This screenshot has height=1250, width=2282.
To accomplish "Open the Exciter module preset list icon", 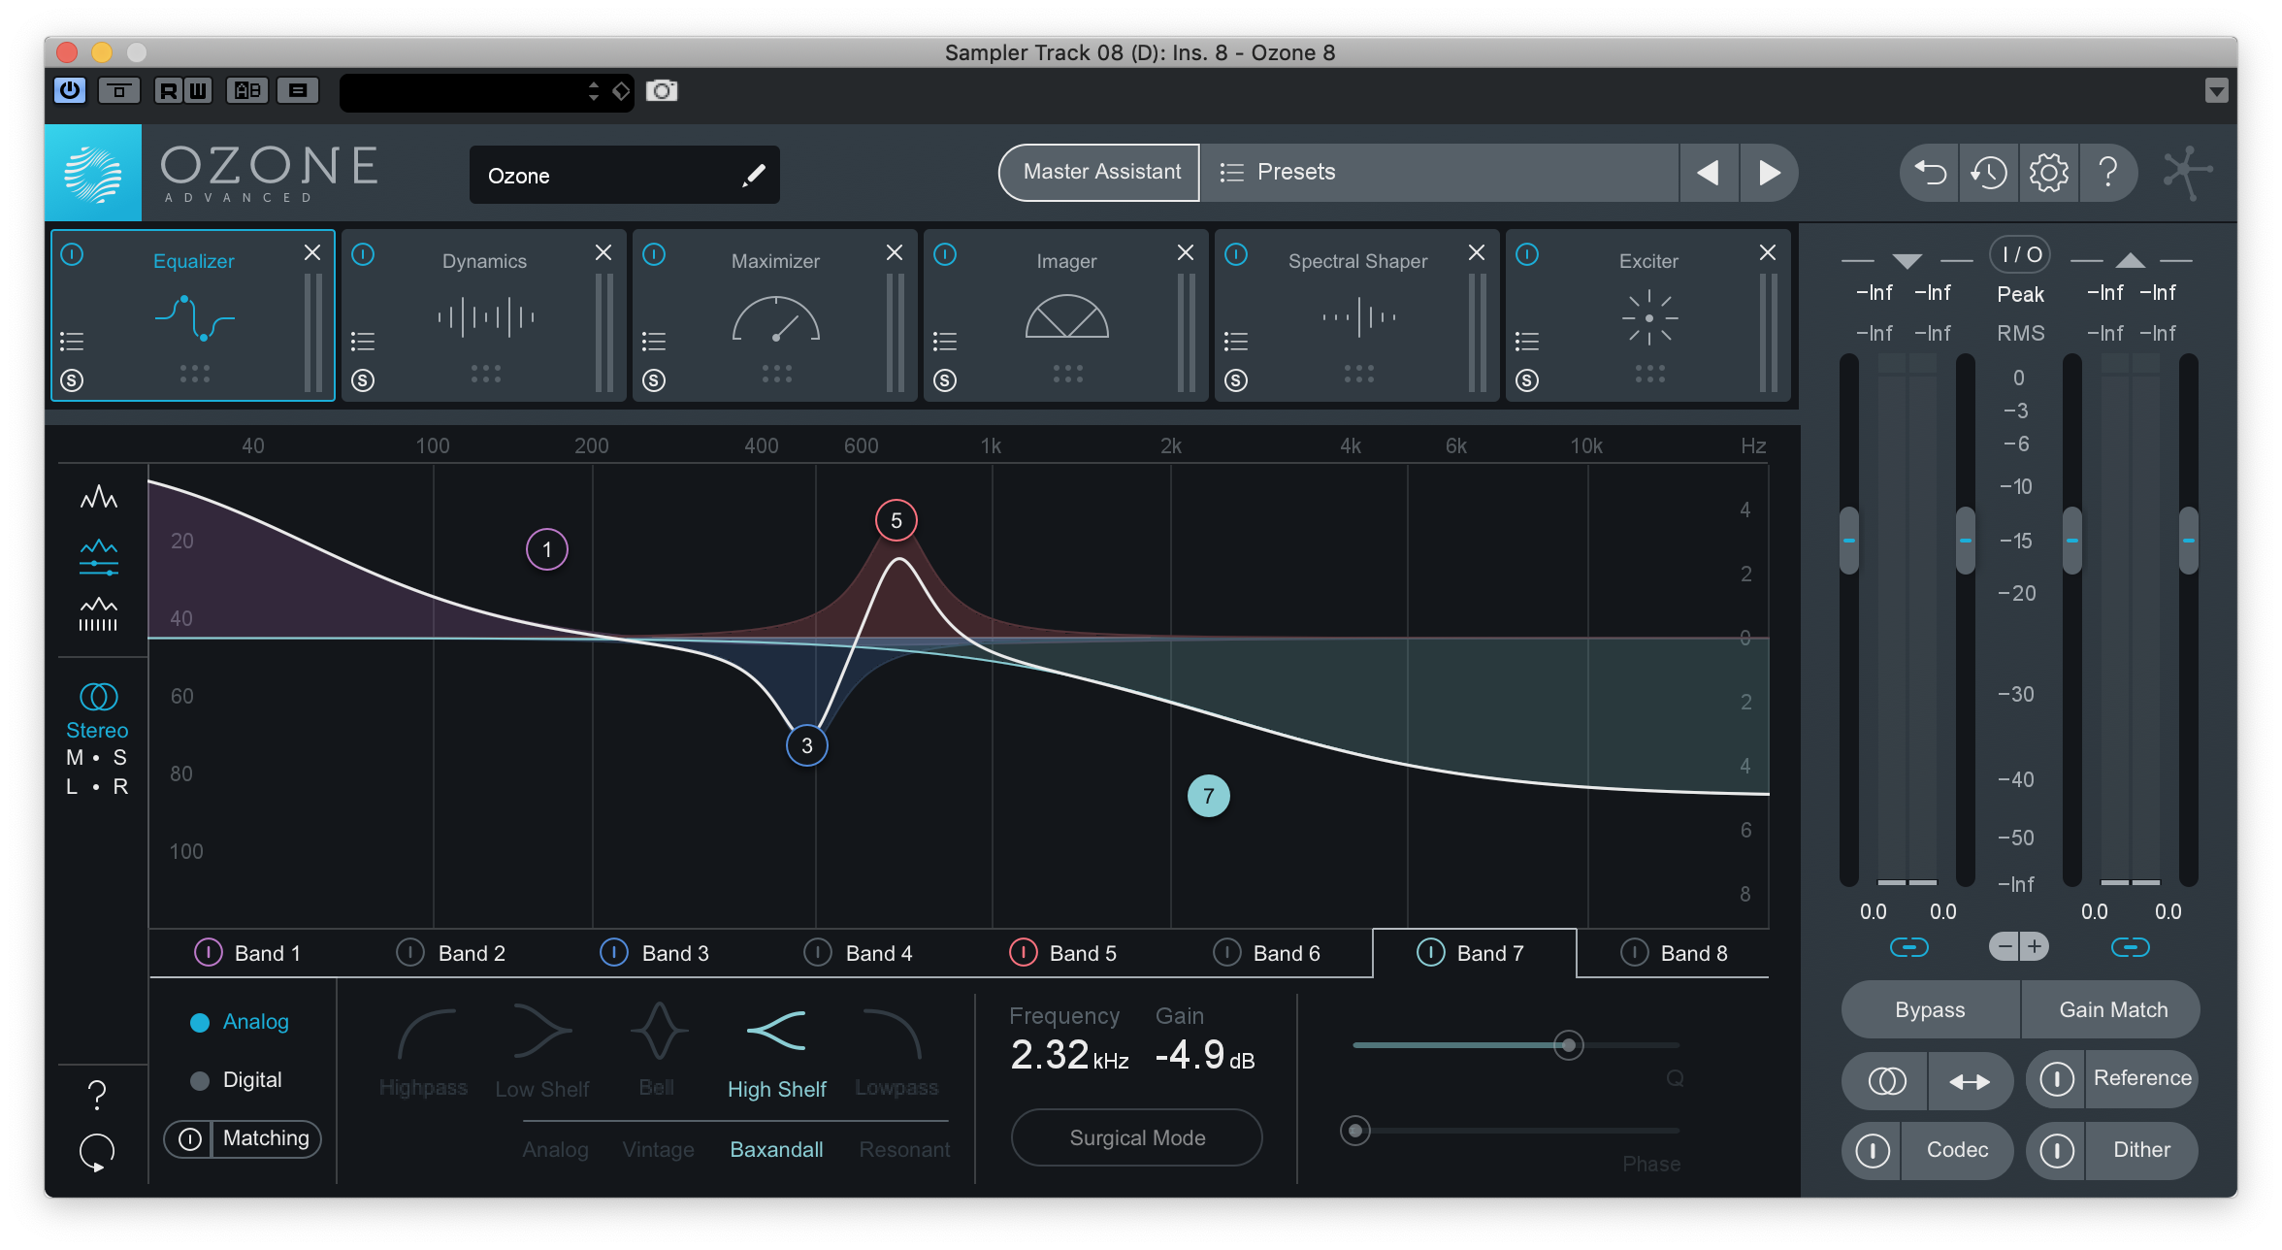I will (x=1527, y=342).
